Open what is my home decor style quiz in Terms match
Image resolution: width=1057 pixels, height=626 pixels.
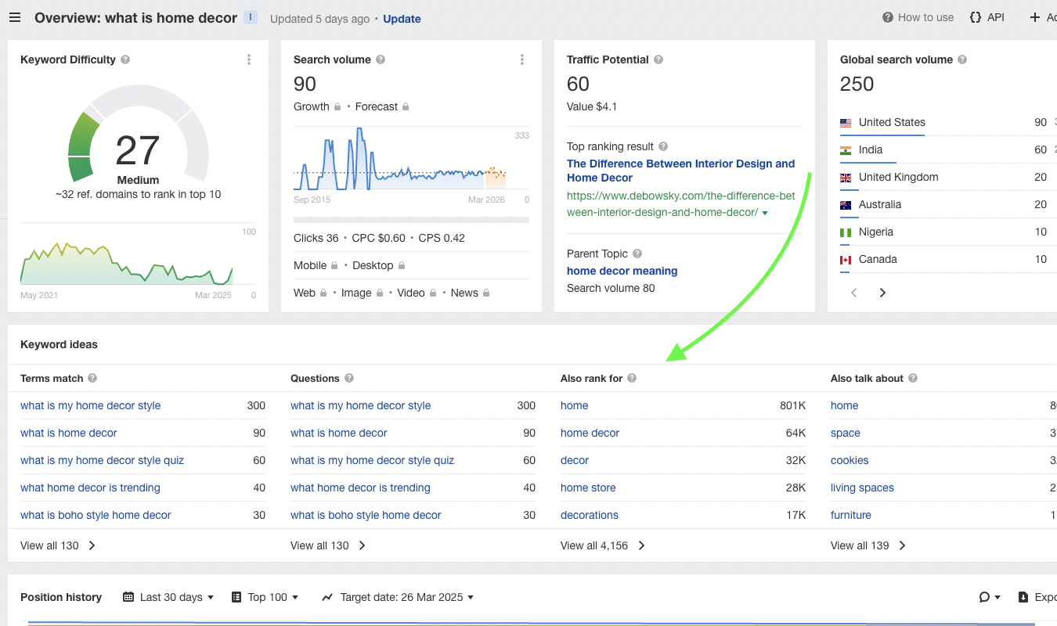(102, 460)
